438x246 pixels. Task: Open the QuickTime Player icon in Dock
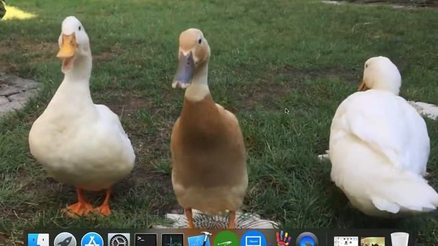point(307,240)
